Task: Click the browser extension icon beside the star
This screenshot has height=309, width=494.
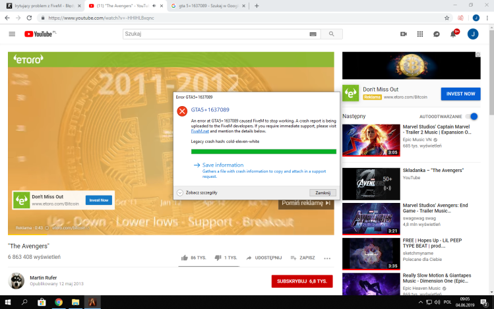Action: point(460,18)
